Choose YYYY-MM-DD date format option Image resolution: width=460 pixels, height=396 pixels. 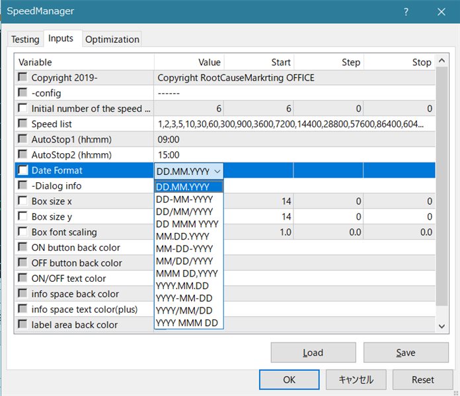pyautogui.click(x=188, y=298)
